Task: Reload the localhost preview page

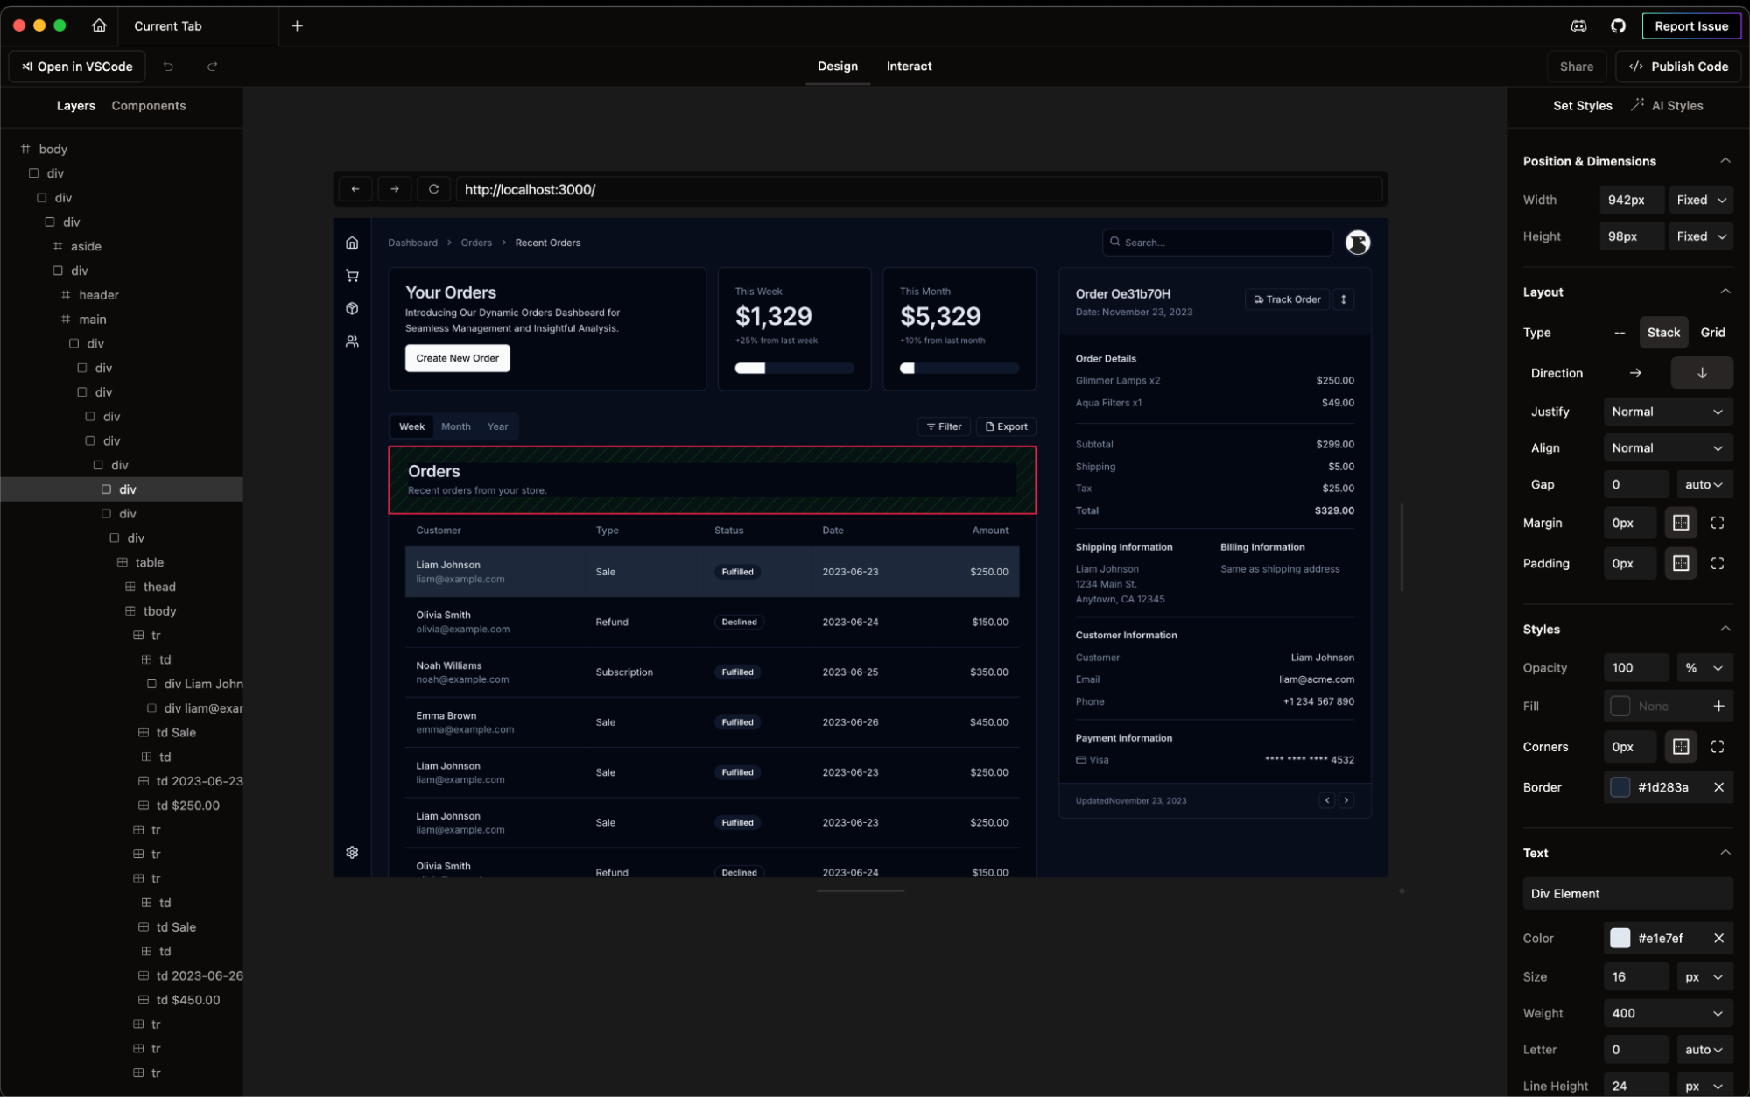Action: [x=433, y=189]
